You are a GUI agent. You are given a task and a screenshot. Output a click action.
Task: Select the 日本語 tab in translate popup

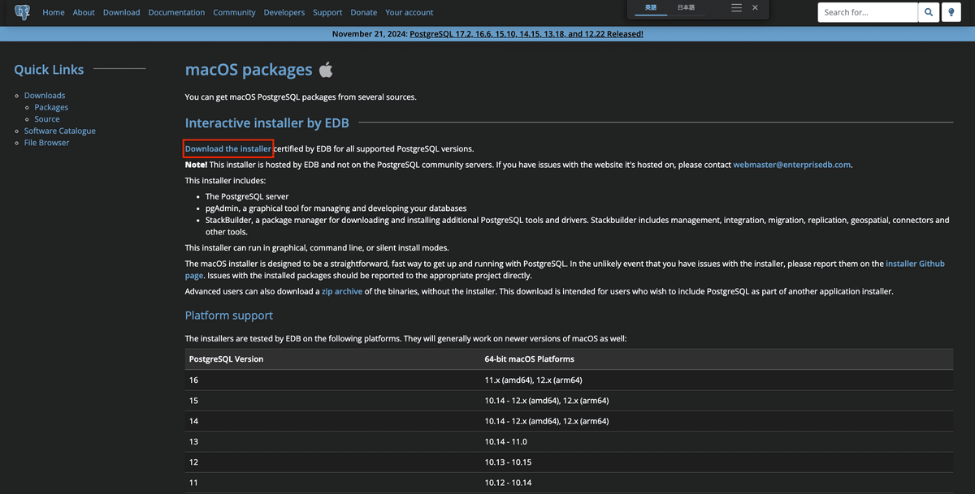click(x=687, y=7)
